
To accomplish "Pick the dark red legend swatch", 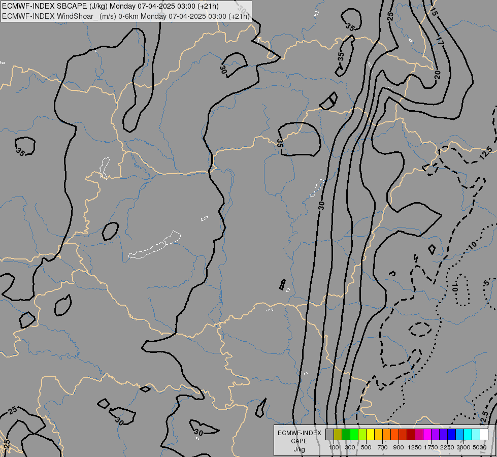I will point(411,434).
